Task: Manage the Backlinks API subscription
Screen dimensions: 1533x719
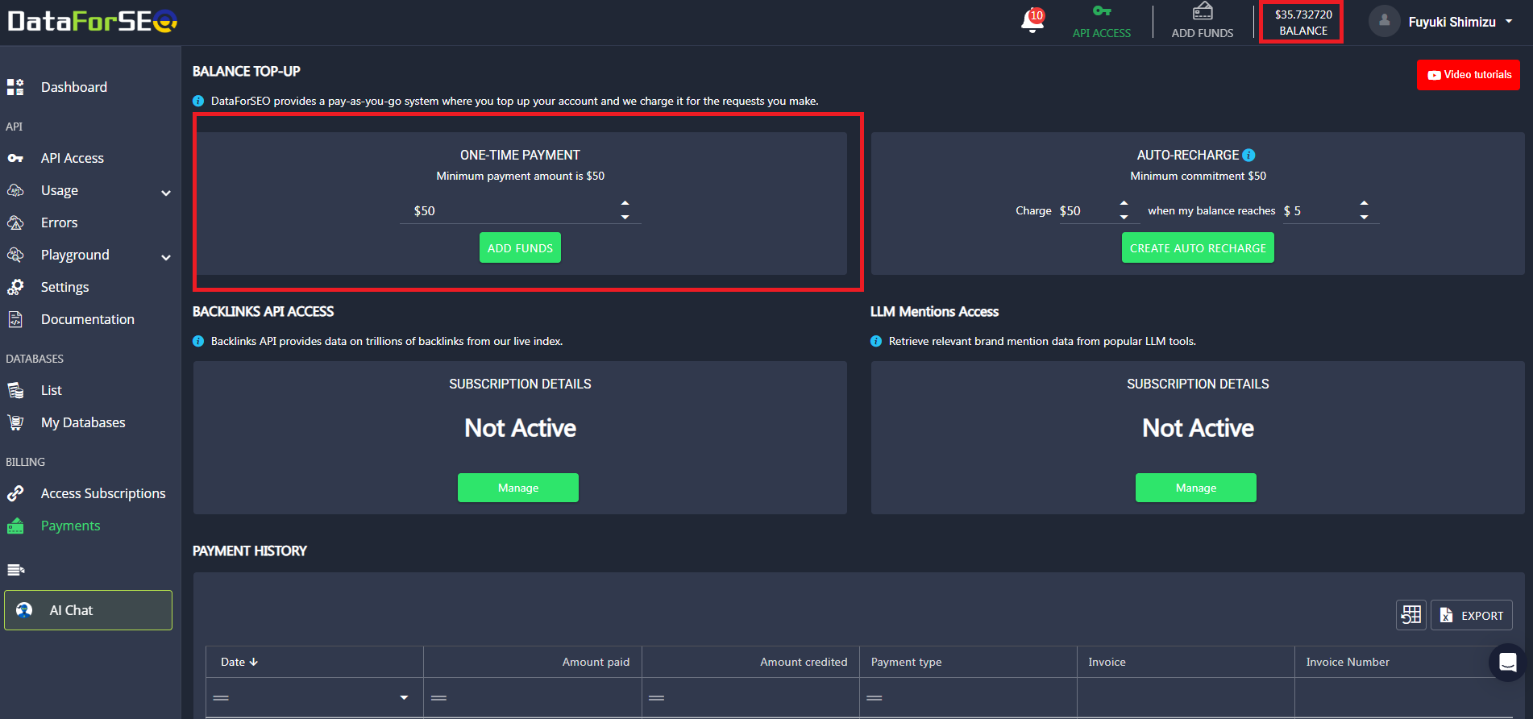Action: (x=518, y=488)
